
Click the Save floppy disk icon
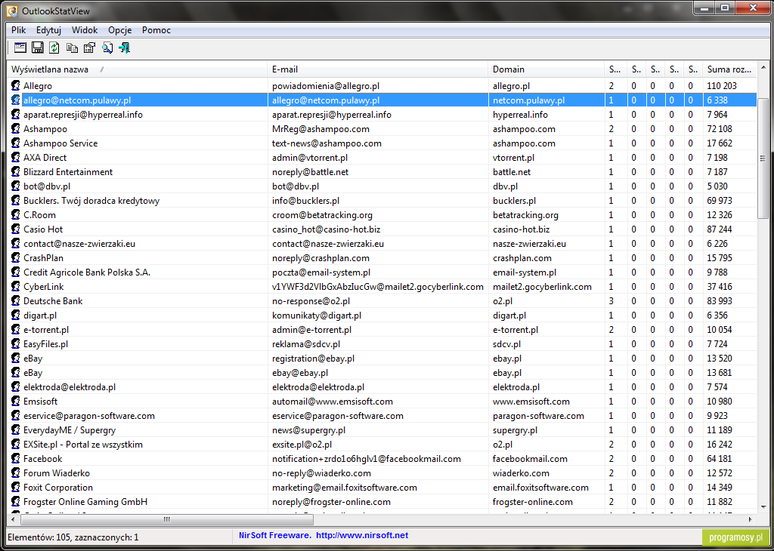[x=38, y=48]
